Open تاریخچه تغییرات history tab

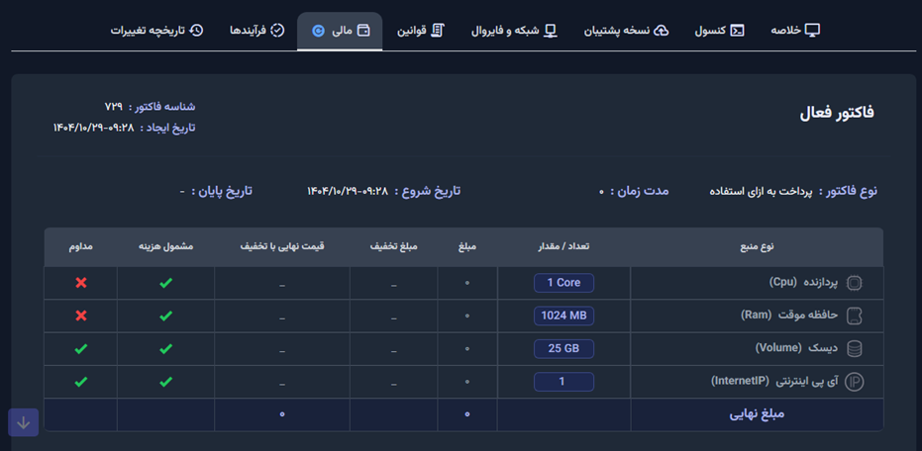157,31
